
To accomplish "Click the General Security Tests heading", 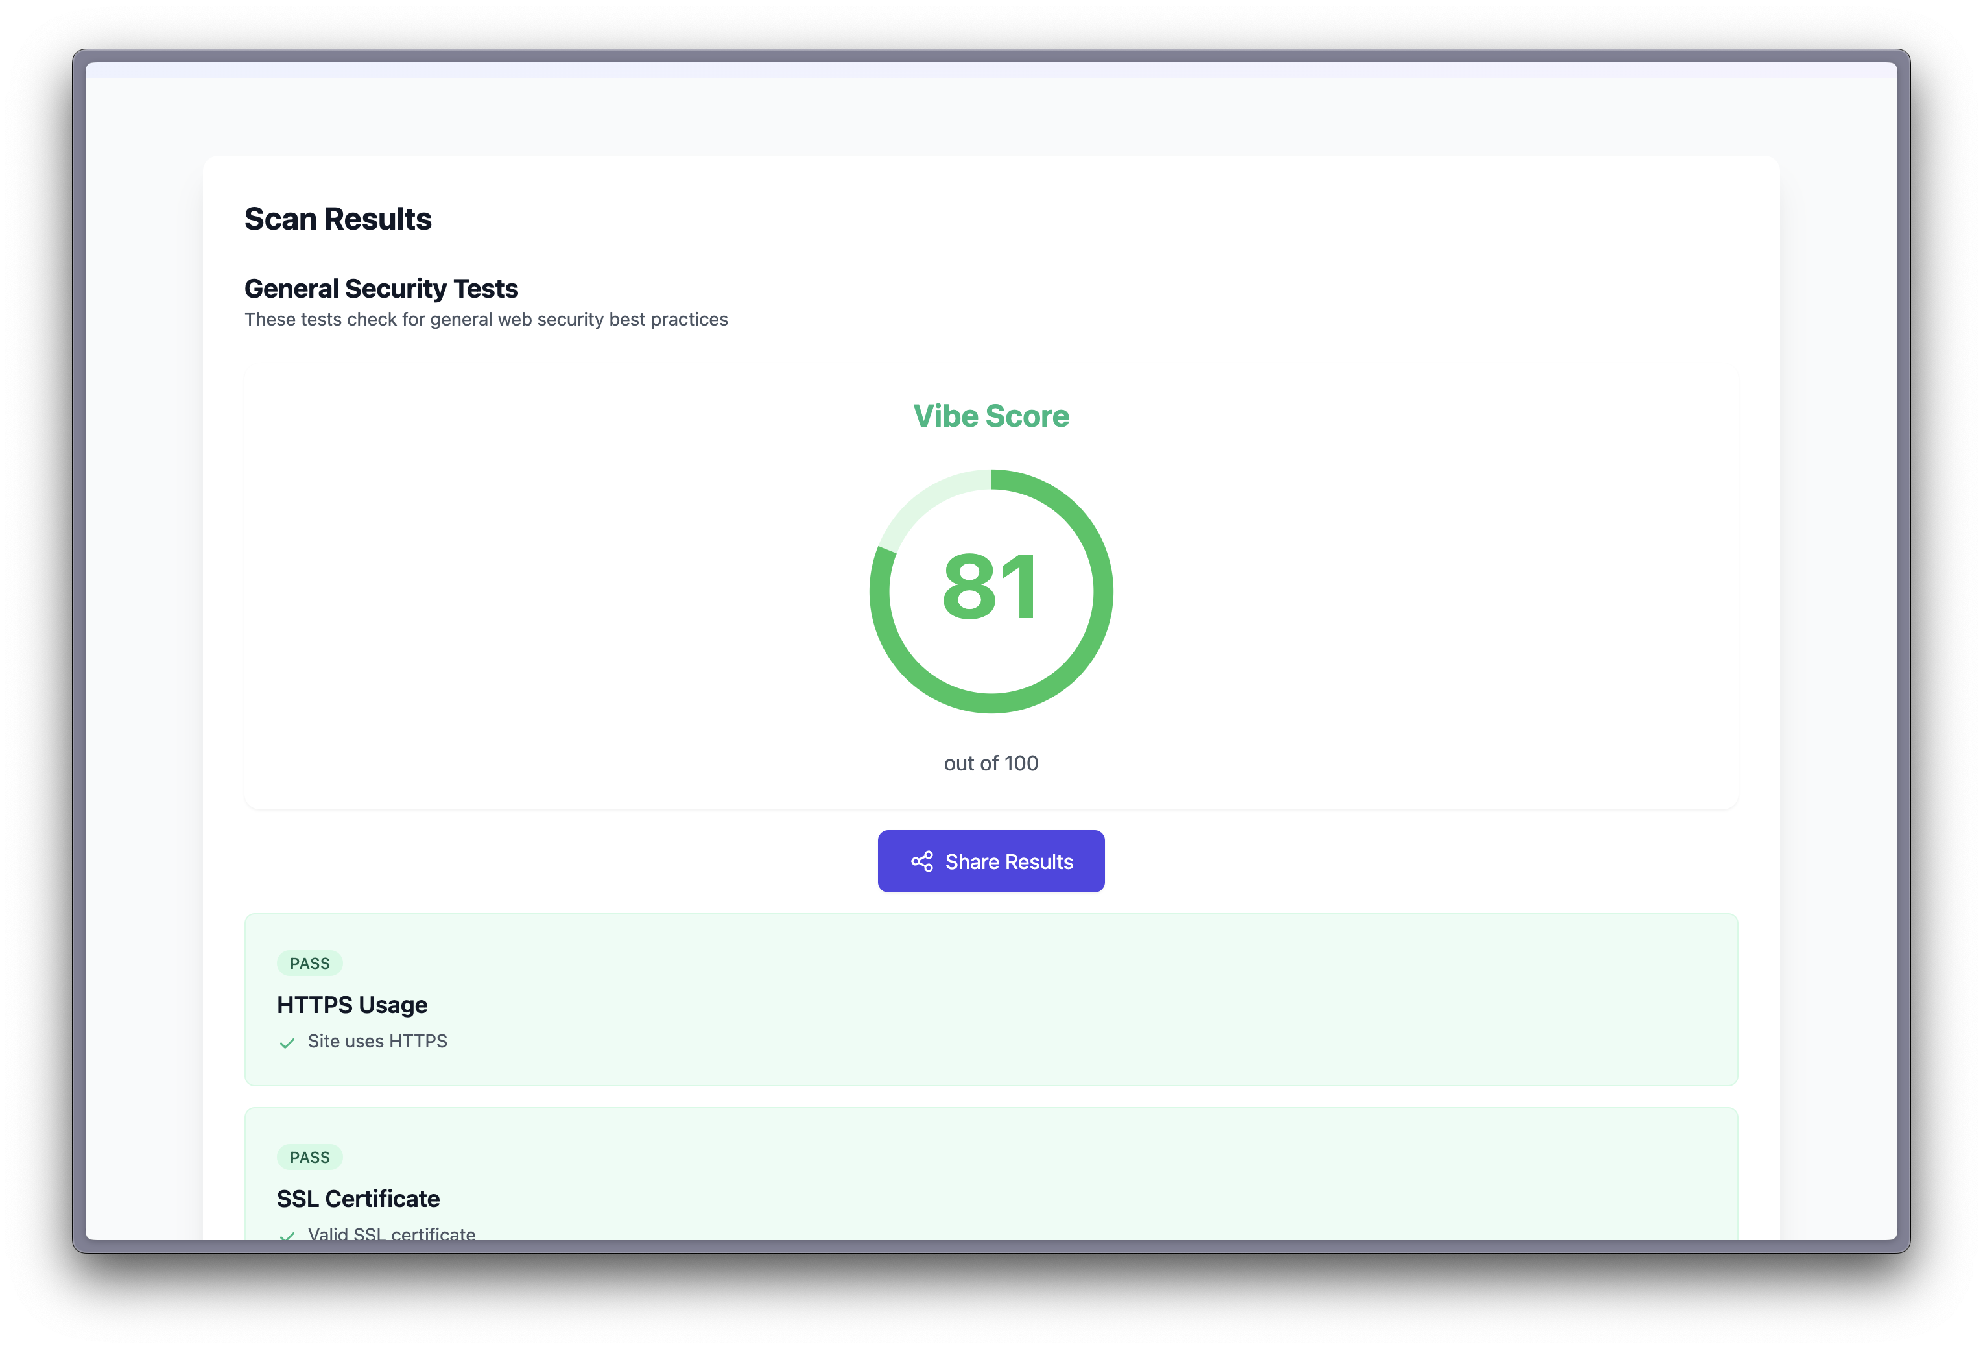I will pos(381,289).
